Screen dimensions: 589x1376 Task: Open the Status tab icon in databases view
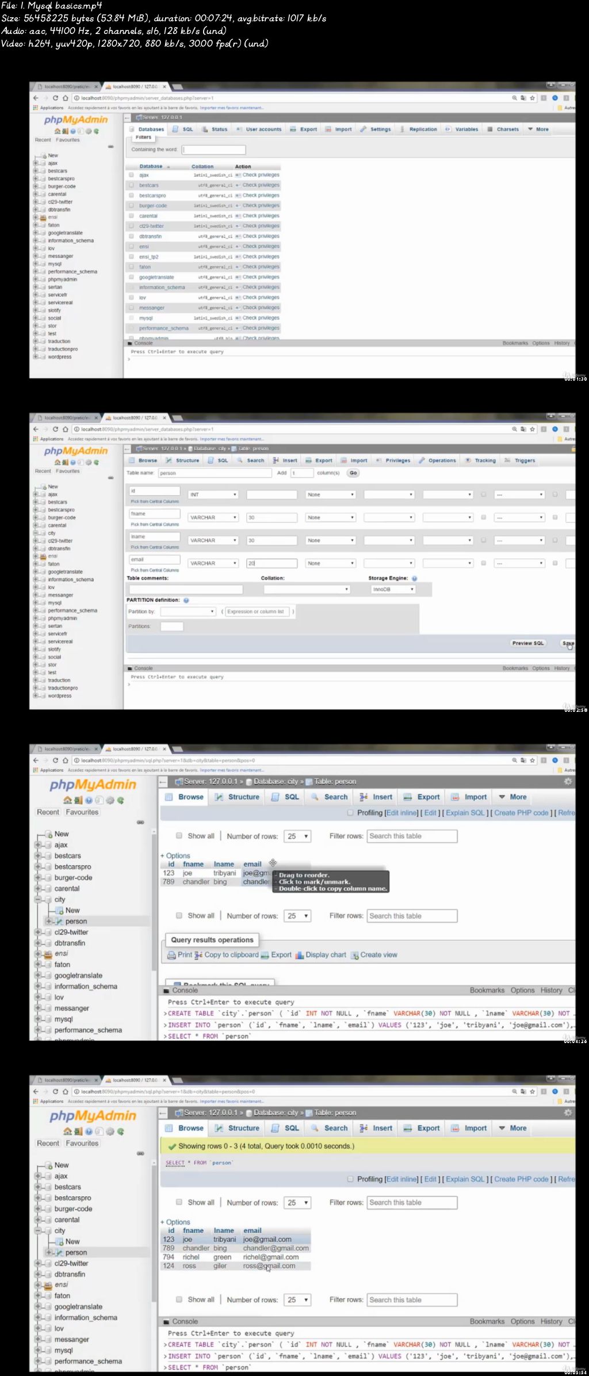(x=205, y=129)
